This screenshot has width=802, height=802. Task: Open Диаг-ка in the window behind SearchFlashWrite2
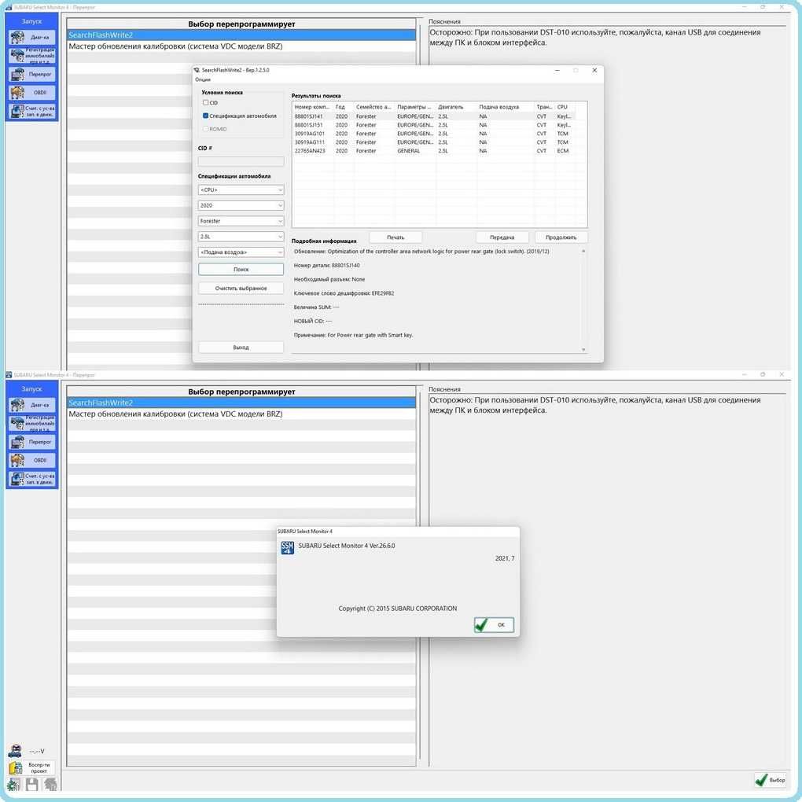pos(31,37)
